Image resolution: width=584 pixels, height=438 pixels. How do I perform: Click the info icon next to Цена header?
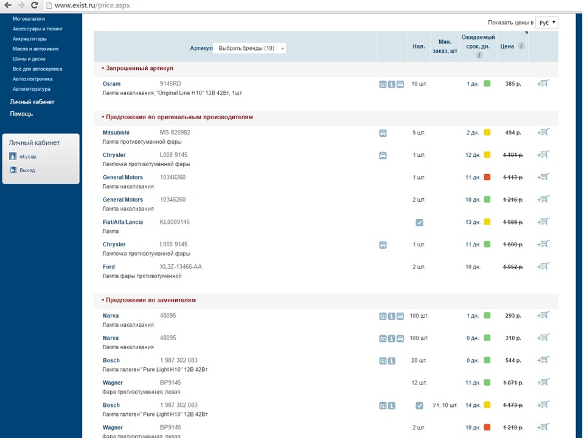coord(521,46)
